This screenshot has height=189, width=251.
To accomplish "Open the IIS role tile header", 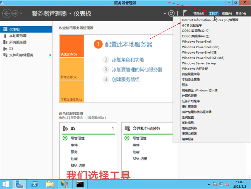I will (x=88, y=129).
